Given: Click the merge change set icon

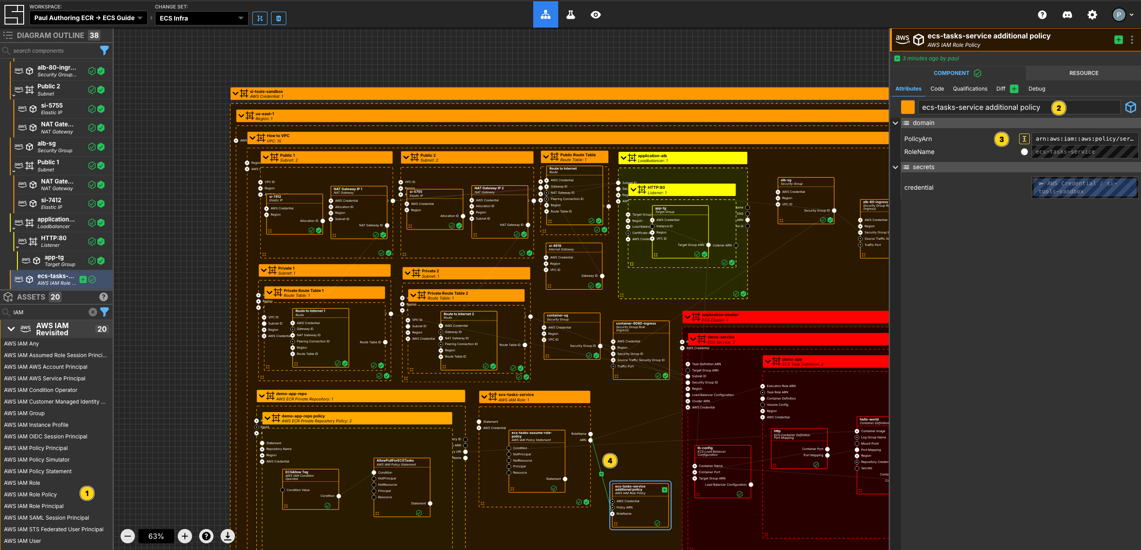Looking at the screenshot, I should click(260, 18).
